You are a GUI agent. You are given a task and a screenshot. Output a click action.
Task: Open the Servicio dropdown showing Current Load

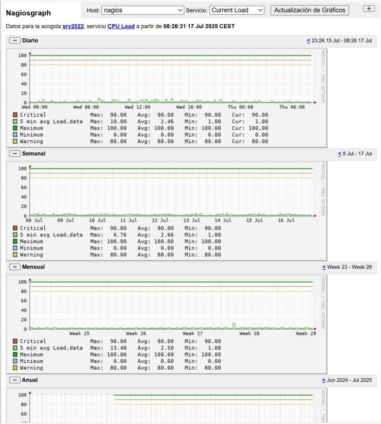click(x=237, y=10)
